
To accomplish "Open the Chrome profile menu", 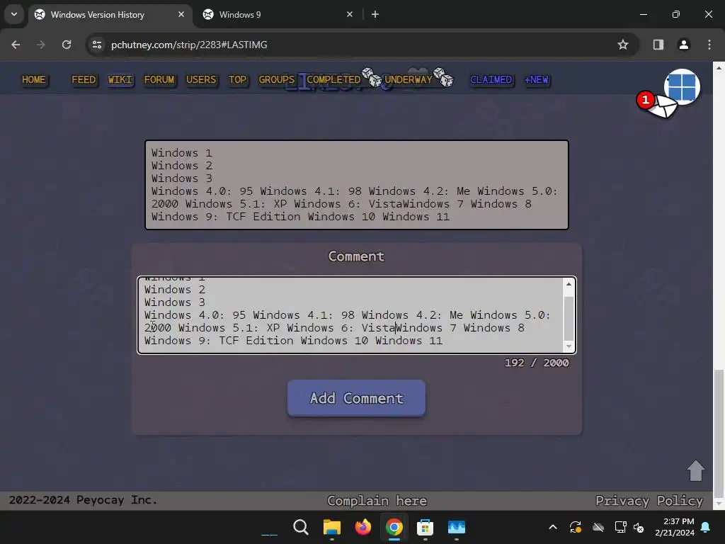I will click(684, 45).
